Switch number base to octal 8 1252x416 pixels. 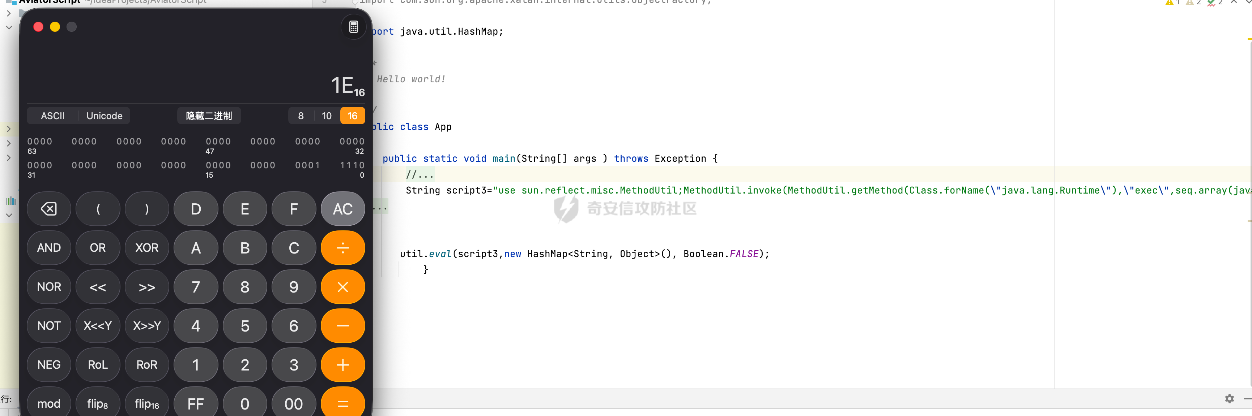(x=301, y=116)
